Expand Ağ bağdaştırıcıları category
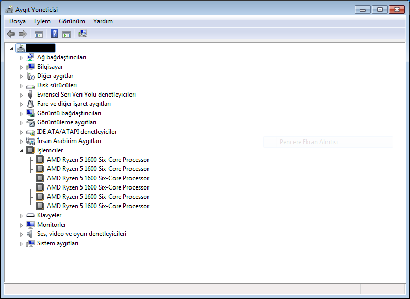Screen dimensions: 410x299 pyautogui.click(x=21, y=58)
